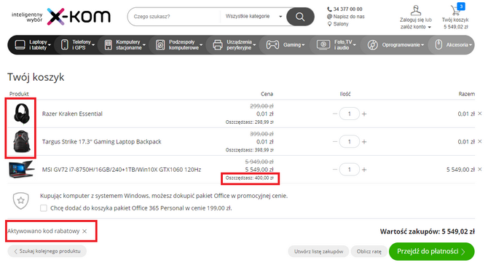Increase quantity of Targus Strike backpack
The image size is (488, 273).
(x=364, y=142)
